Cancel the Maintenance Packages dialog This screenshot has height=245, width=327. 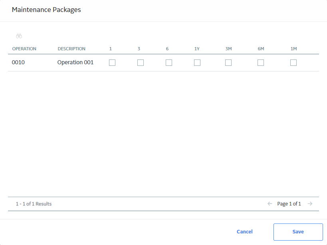245,232
